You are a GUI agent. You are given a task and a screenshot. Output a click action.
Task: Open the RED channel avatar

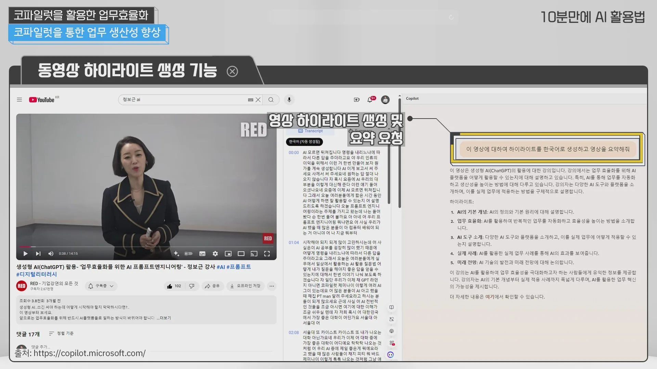22,286
